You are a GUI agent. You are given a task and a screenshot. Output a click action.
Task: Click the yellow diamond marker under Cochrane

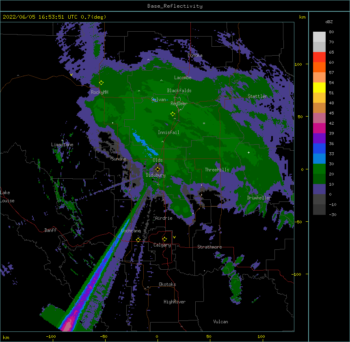[x=138, y=240]
